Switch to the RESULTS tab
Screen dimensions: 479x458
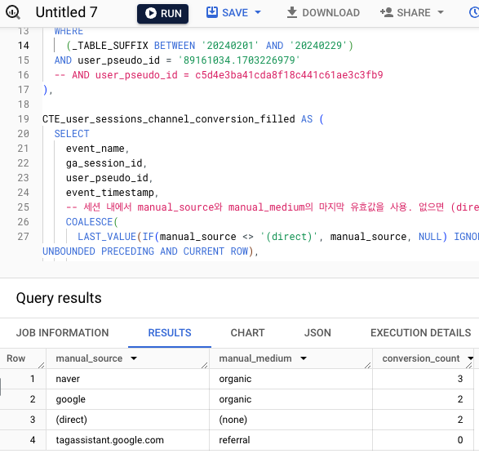[170, 333]
